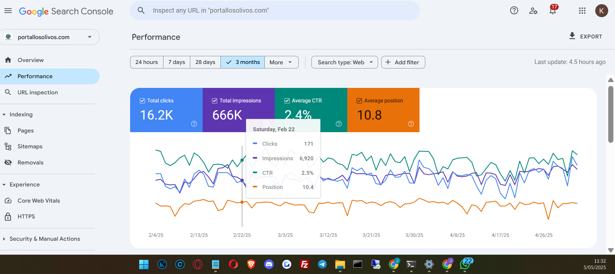Click the Total clicks help icon
Image resolution: width=615 pixels, height=274 pixels.
[194, 124]
